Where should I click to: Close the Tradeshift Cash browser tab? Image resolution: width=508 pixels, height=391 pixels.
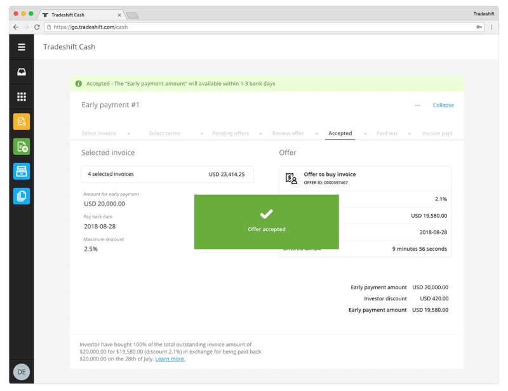(x=119, y=15)
